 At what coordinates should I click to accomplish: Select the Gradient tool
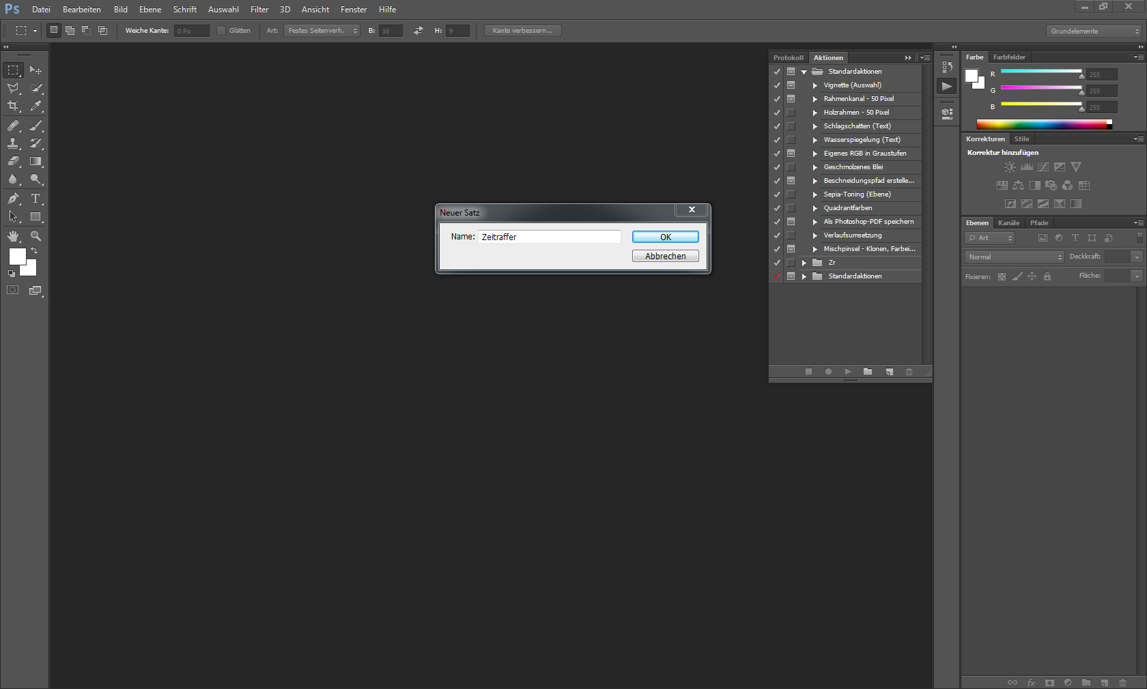(36, 161)
